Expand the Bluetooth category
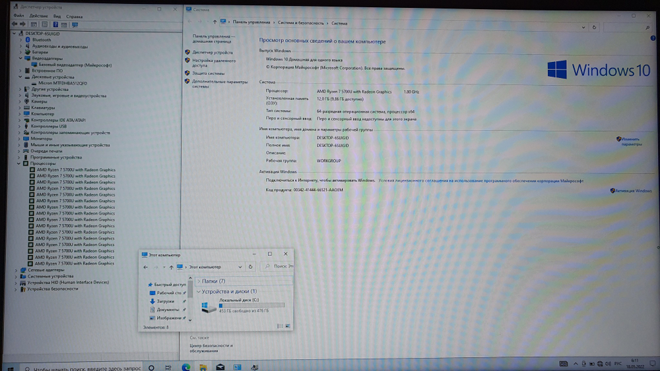 click(x=20, y=40)
